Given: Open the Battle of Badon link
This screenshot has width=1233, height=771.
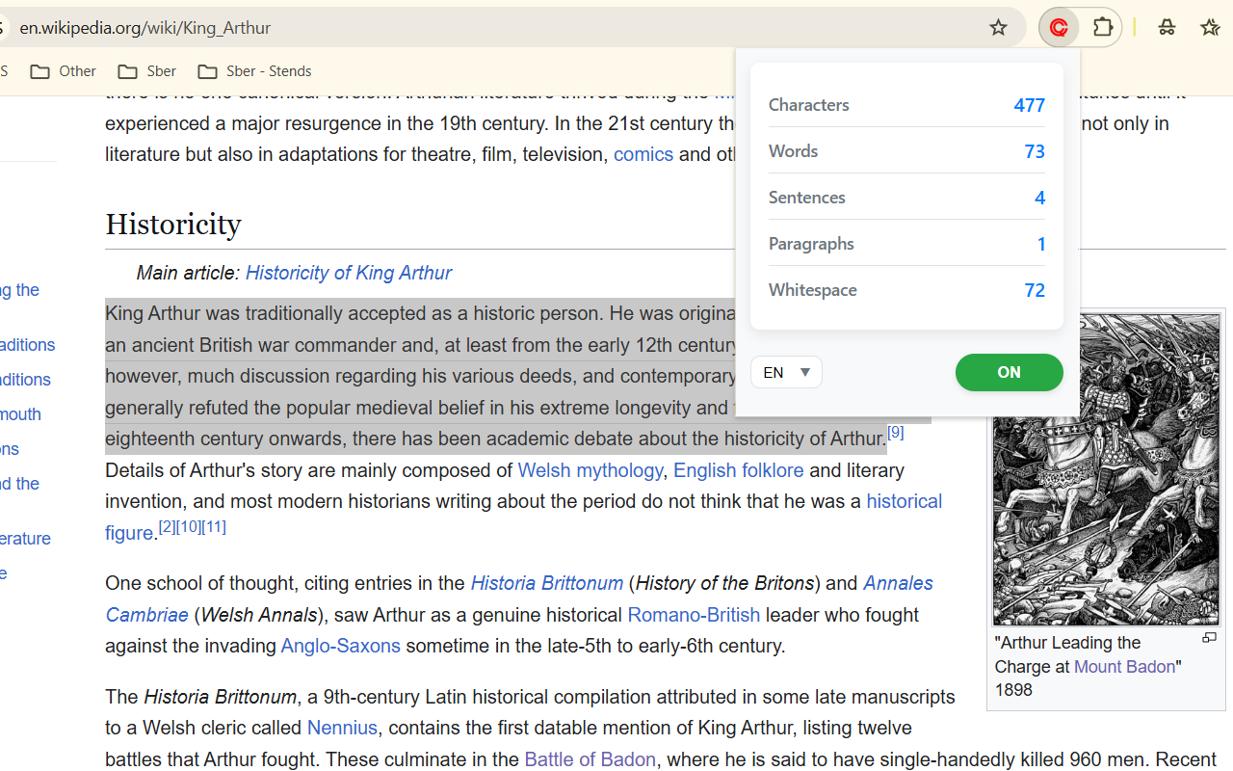Looking at the screenshot, I should pos(590,759).
